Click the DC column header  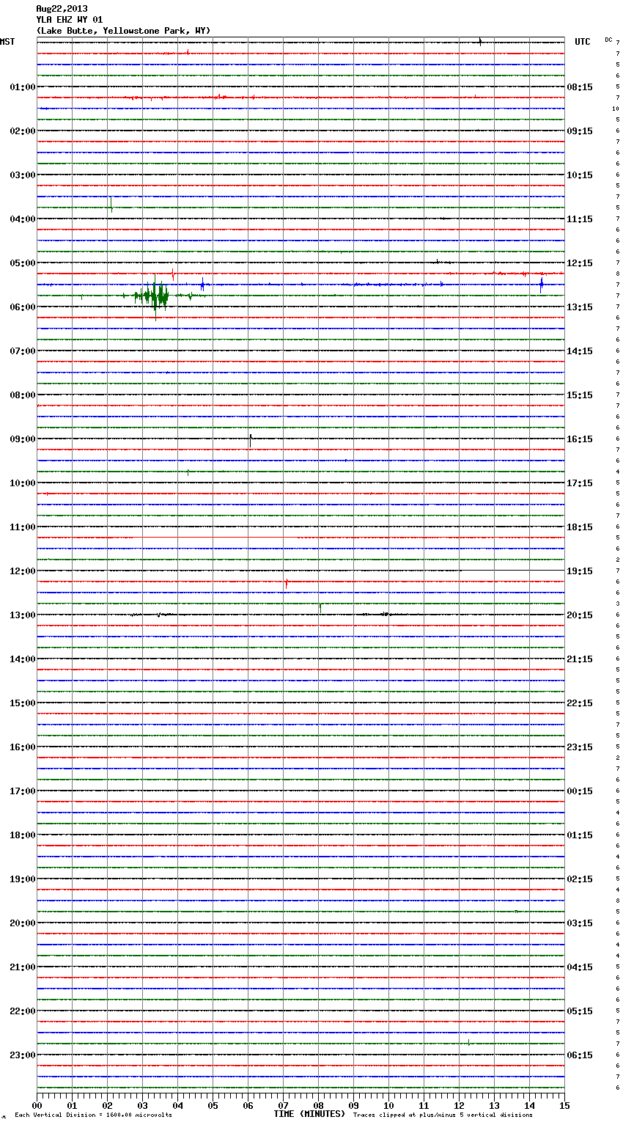608,40
